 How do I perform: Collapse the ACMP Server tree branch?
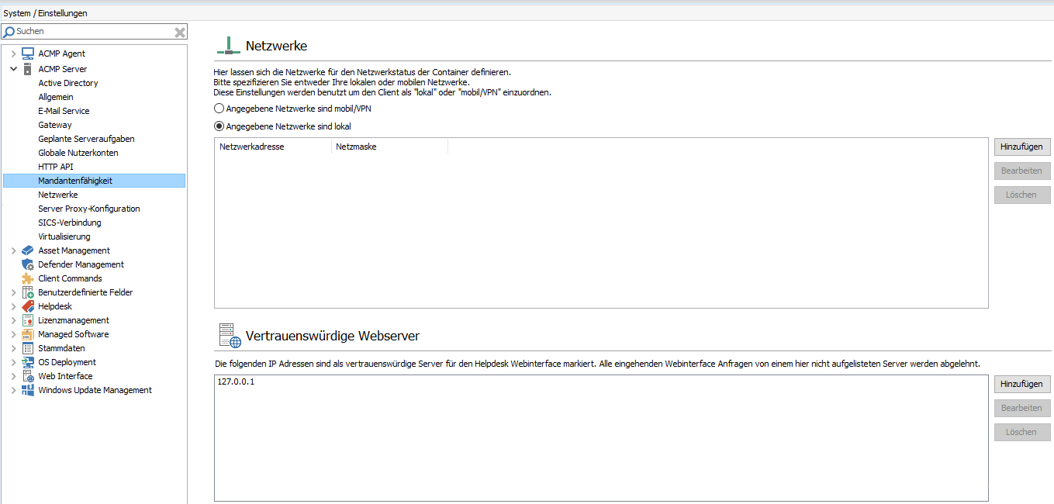tap(13, 68)
